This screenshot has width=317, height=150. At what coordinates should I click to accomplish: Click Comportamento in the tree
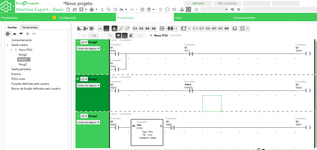tap(21, 40)
